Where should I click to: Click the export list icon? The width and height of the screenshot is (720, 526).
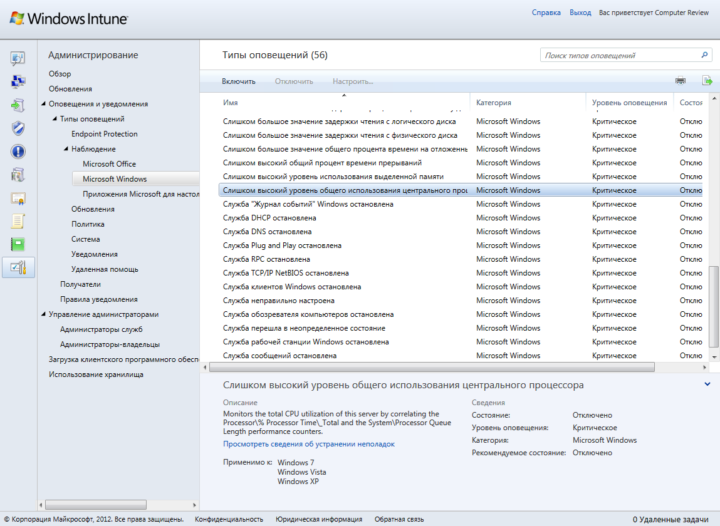[707, 81]
